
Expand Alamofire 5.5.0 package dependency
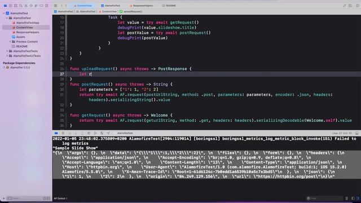pos(4,68)
